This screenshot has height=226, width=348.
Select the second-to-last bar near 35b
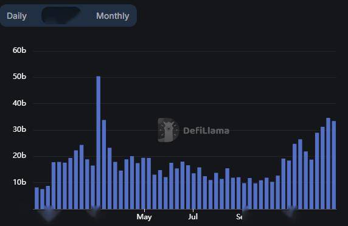pos(329,163)
